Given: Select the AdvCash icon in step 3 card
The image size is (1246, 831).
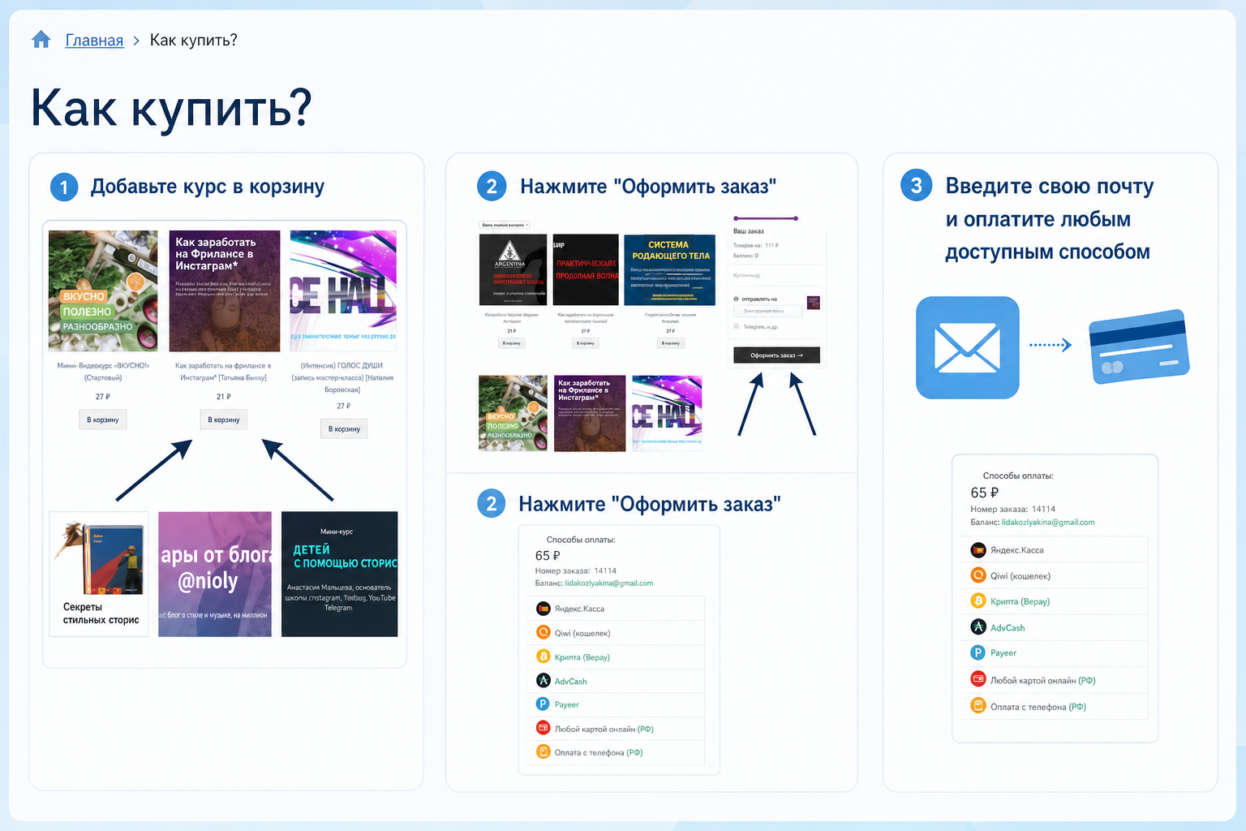Looking at the screenshot, I should pos(978,627).
